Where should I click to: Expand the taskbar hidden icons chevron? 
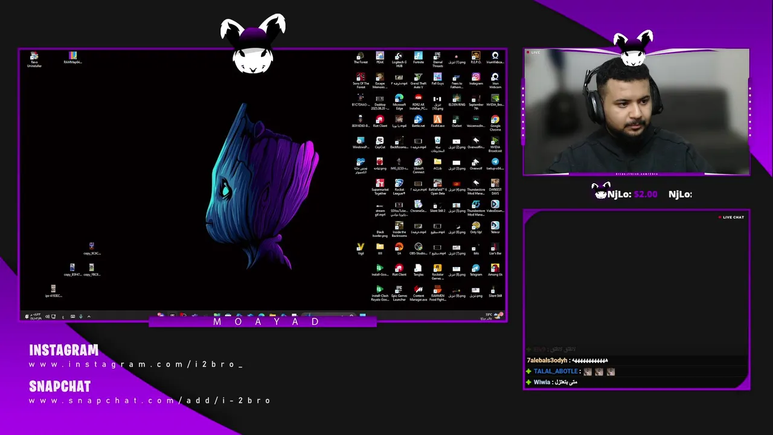pyautogui.click(x=89, y=316)
